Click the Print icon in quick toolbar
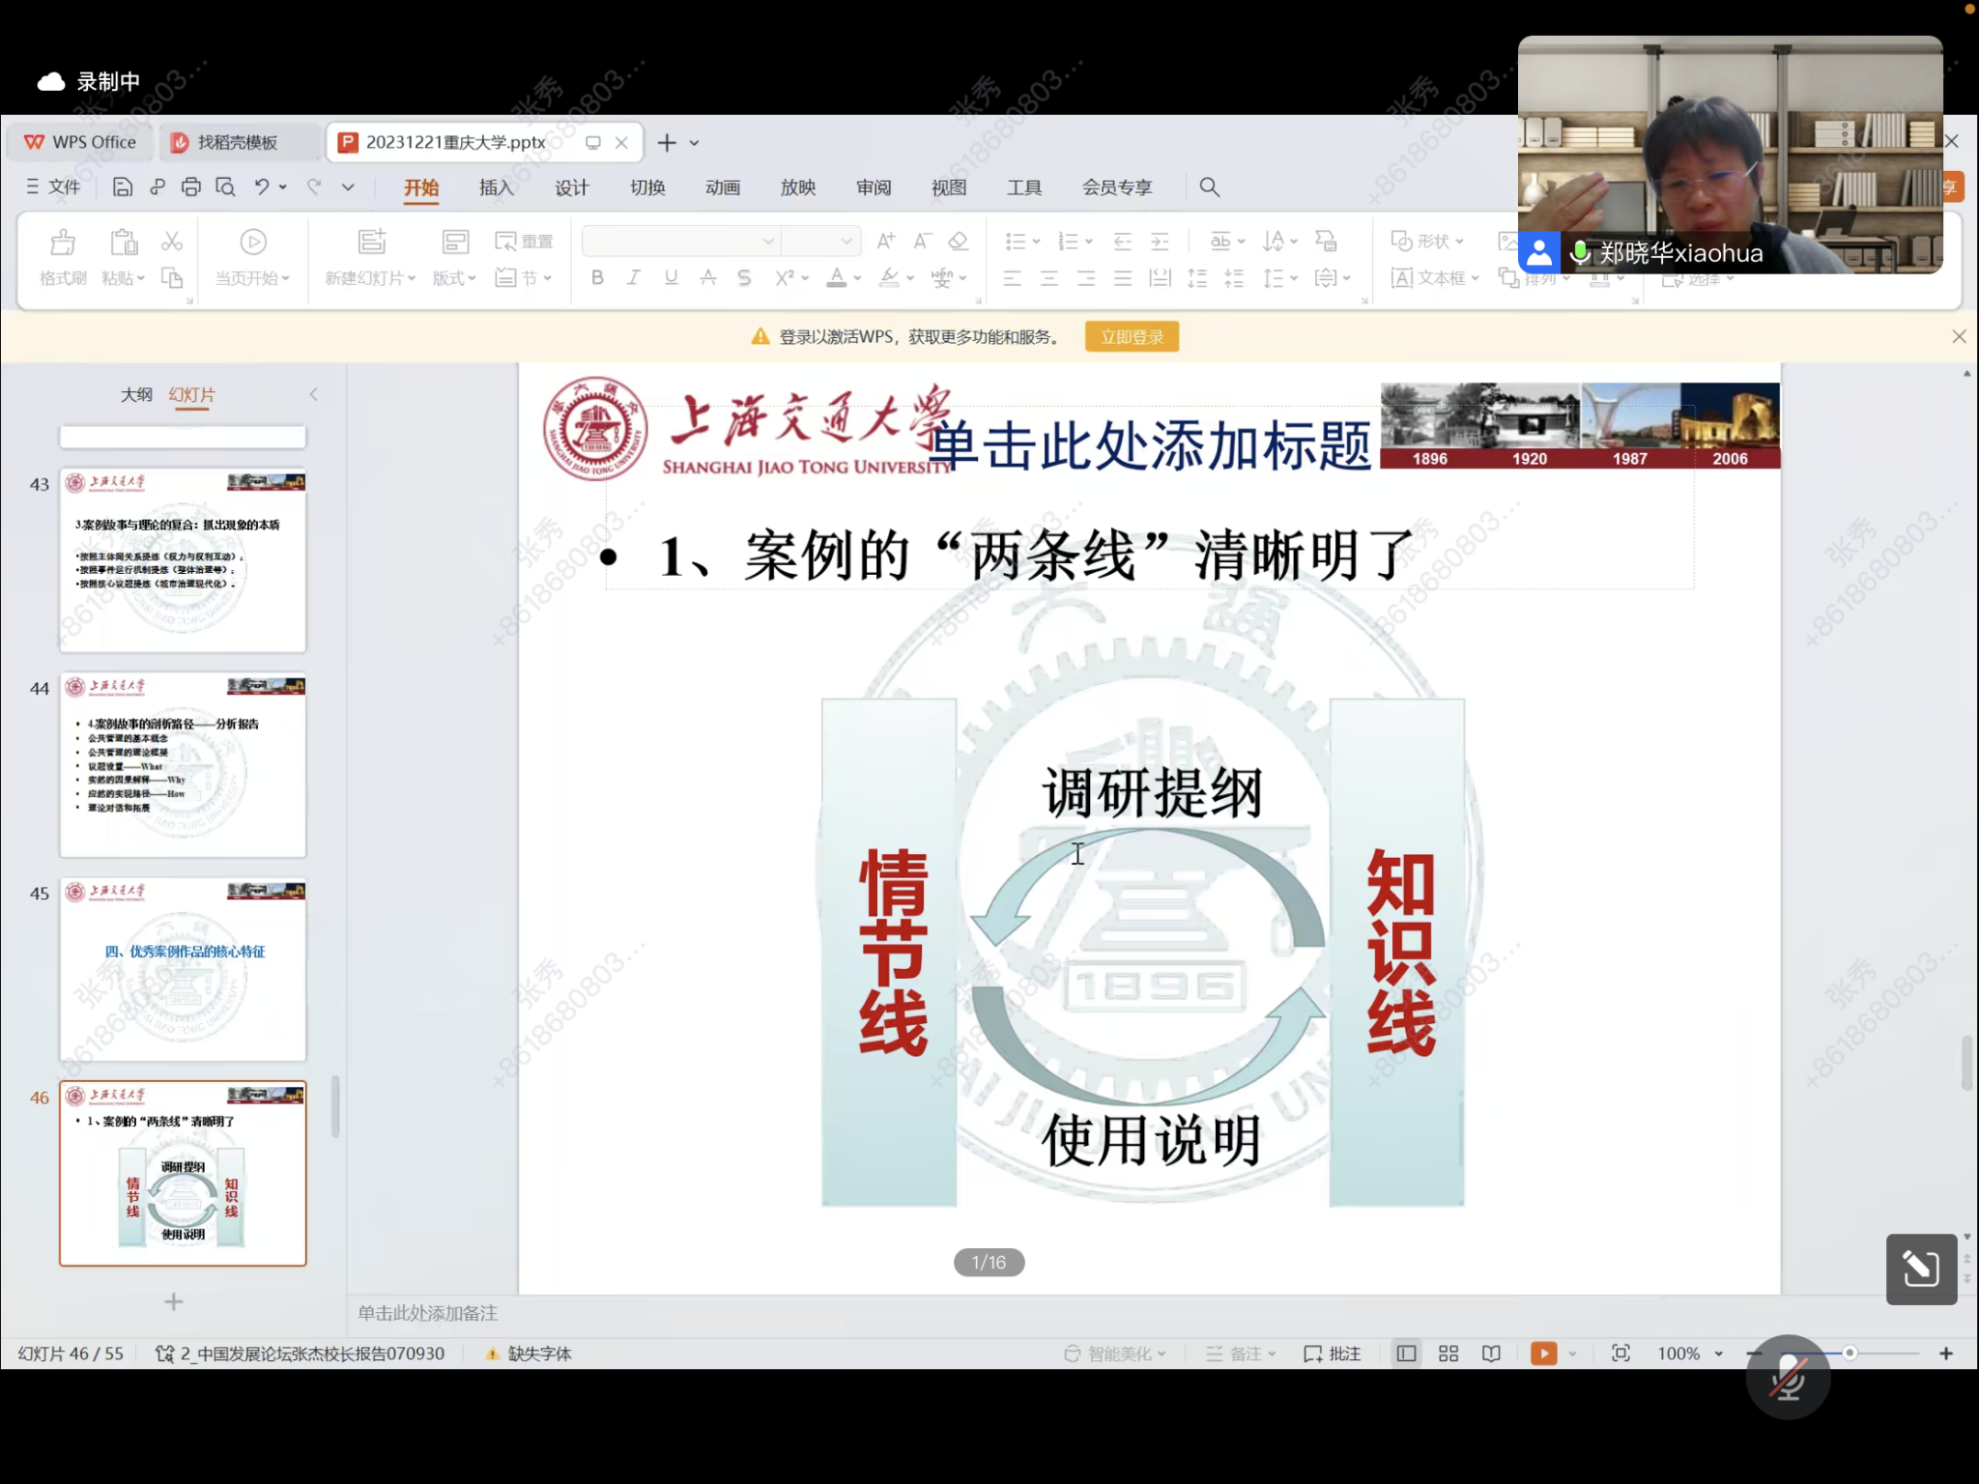 coord(191,187)
